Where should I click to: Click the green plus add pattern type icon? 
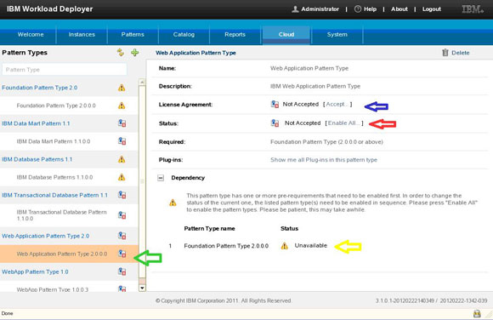[135, 52]
